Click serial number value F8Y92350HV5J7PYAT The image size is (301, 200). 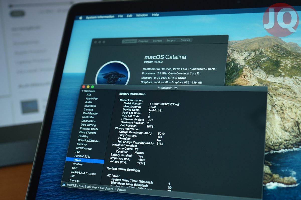coord(165,104)
